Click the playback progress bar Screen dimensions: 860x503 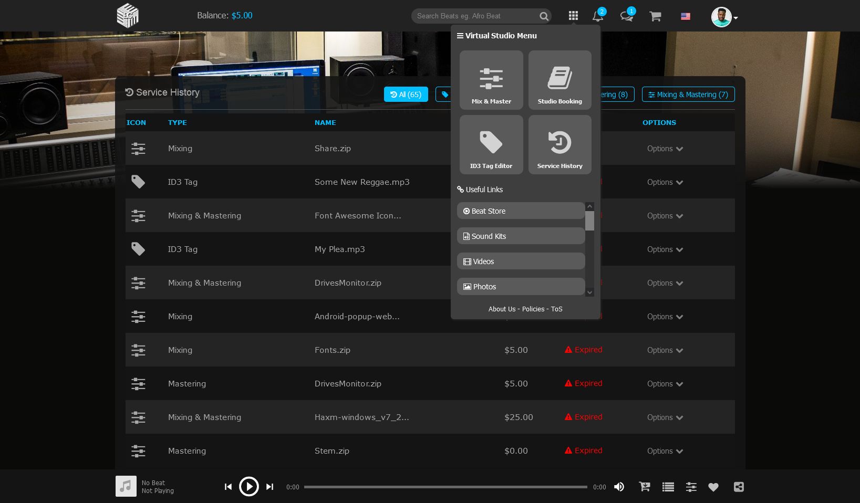tap(445, 487)
